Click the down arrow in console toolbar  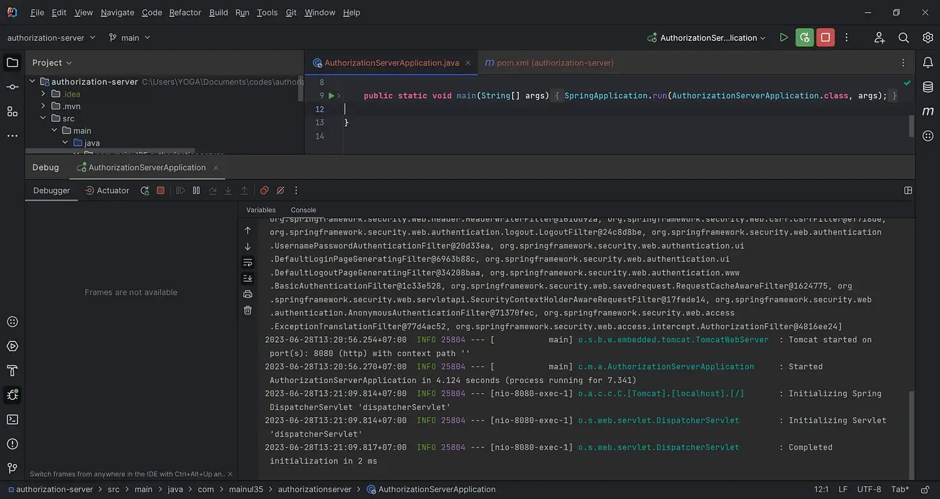248,246
